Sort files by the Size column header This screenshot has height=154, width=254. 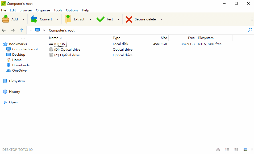(164, 38)
